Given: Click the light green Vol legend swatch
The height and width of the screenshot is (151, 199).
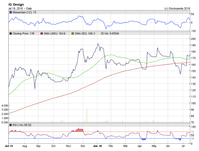Looking at the screenshot, I should 102,33.
